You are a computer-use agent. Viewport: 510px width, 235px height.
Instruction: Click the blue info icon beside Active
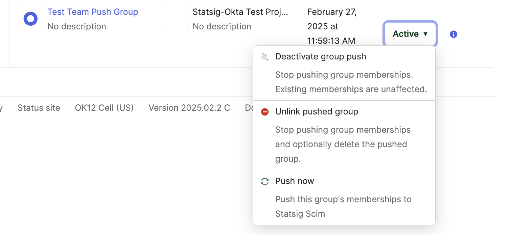454,34
